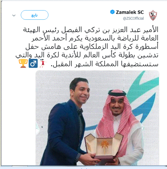The height and width of the screenshot is (169, 167).
Task: Click the handball player emoji
Action: tap(43, 63)
